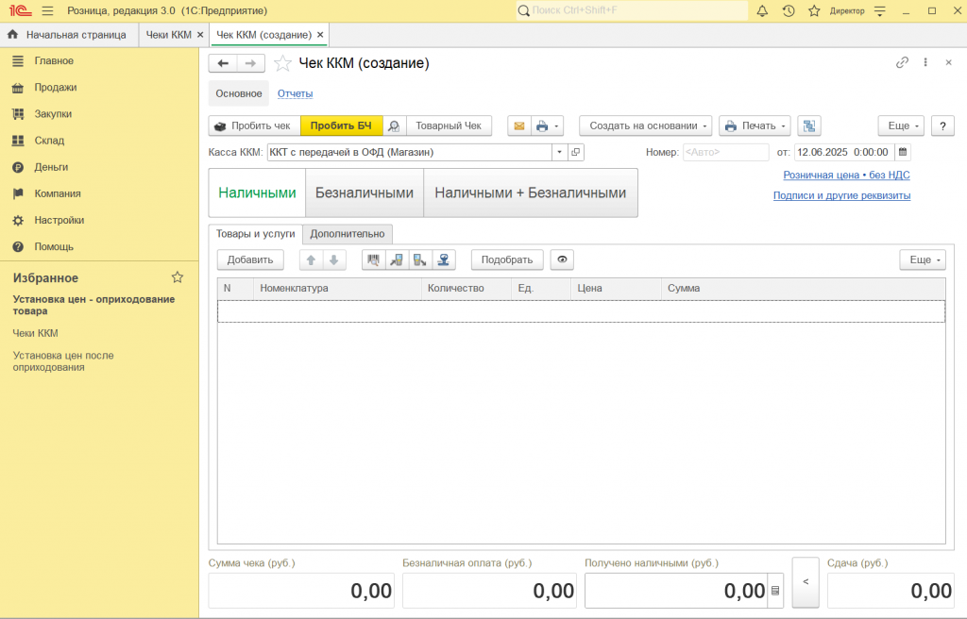Click Пробить чек button
This screenshot has height=619, width=967.
[254, 125]
